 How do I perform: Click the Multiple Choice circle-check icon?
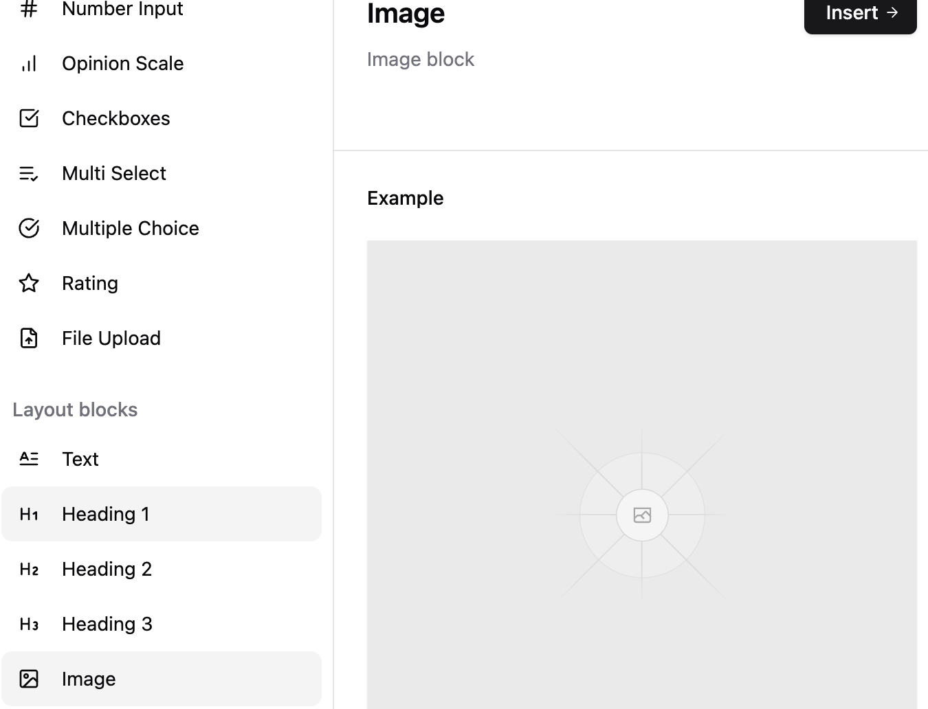[29, 228]
